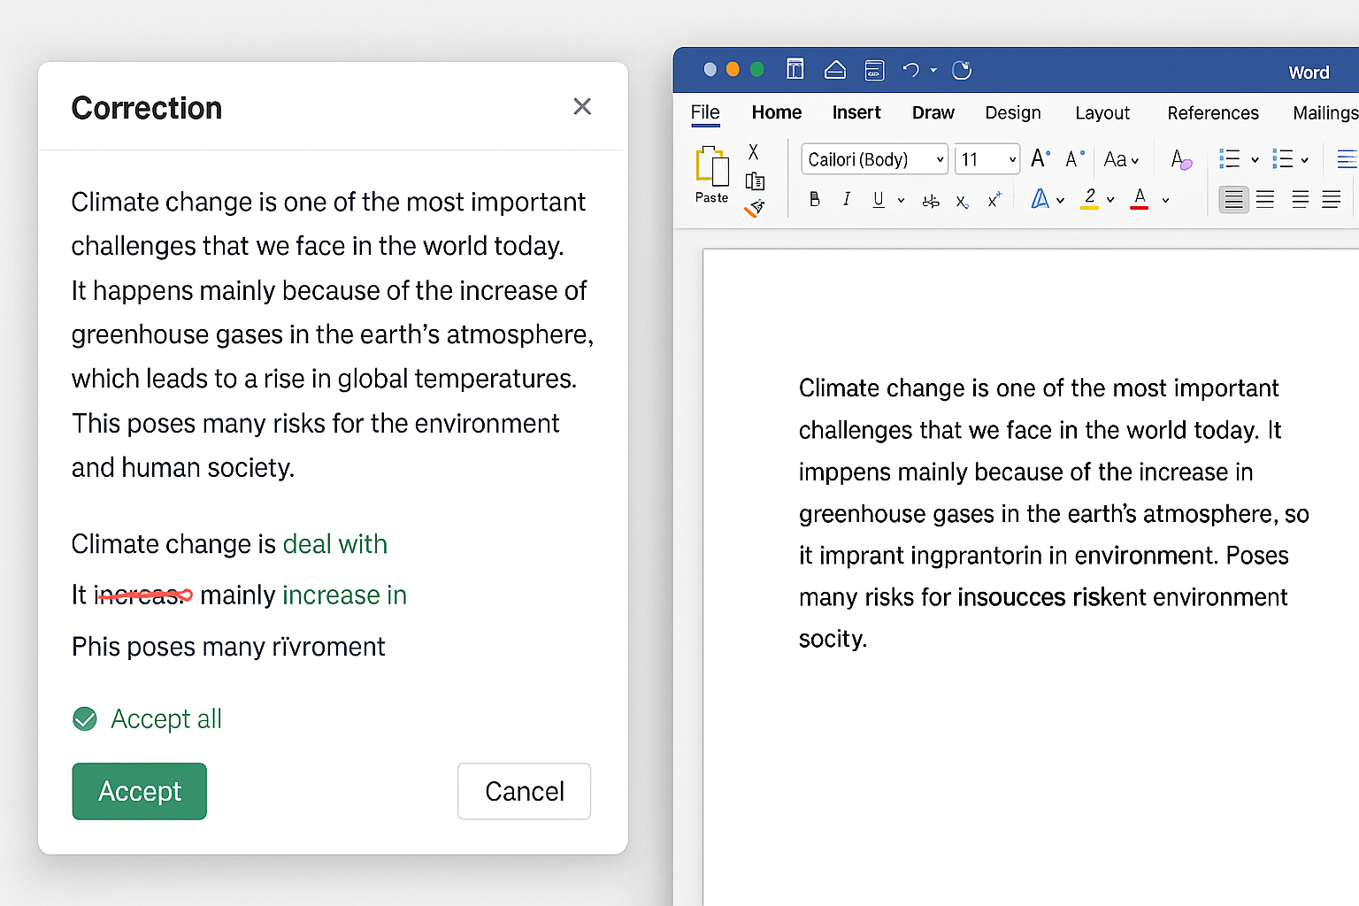Click the Cancel button

pyautogui.click(x=525, y=791)
